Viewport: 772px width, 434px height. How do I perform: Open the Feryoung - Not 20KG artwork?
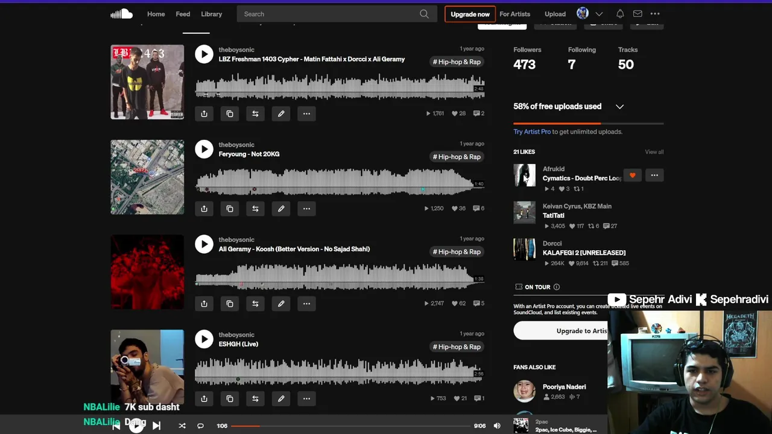click(x=147, y=177)
